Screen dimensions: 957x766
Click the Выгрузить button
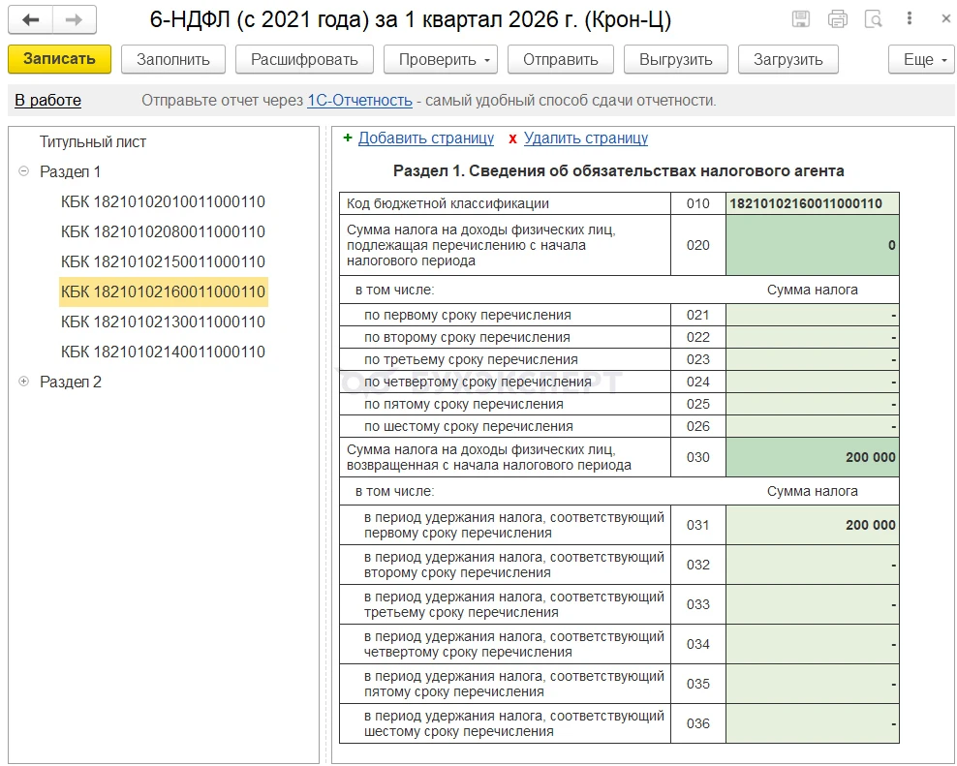pos(676,59)
